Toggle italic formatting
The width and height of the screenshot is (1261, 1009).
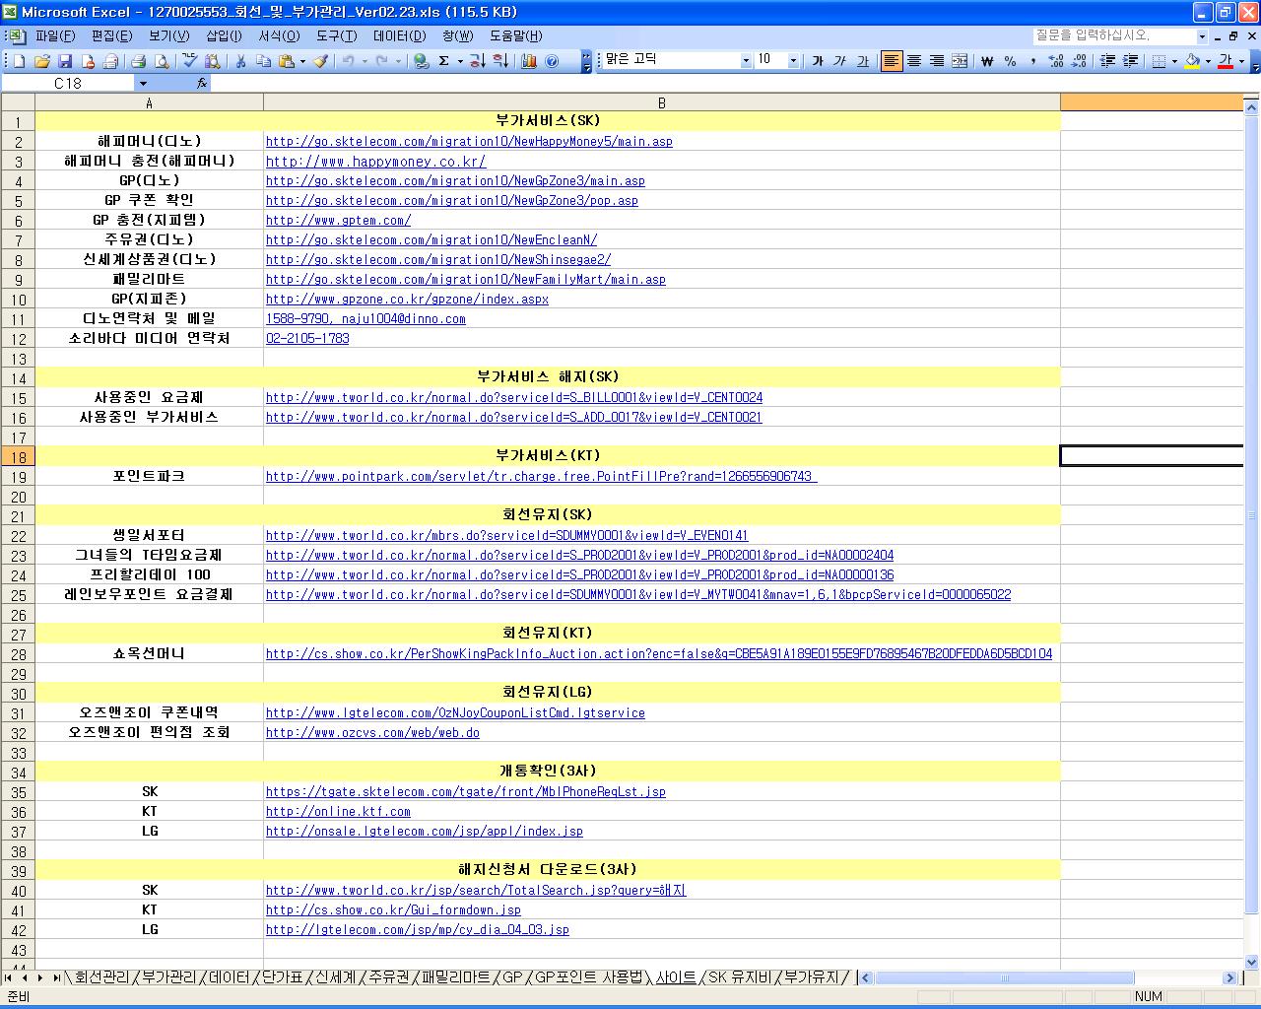tap(839, 61)
